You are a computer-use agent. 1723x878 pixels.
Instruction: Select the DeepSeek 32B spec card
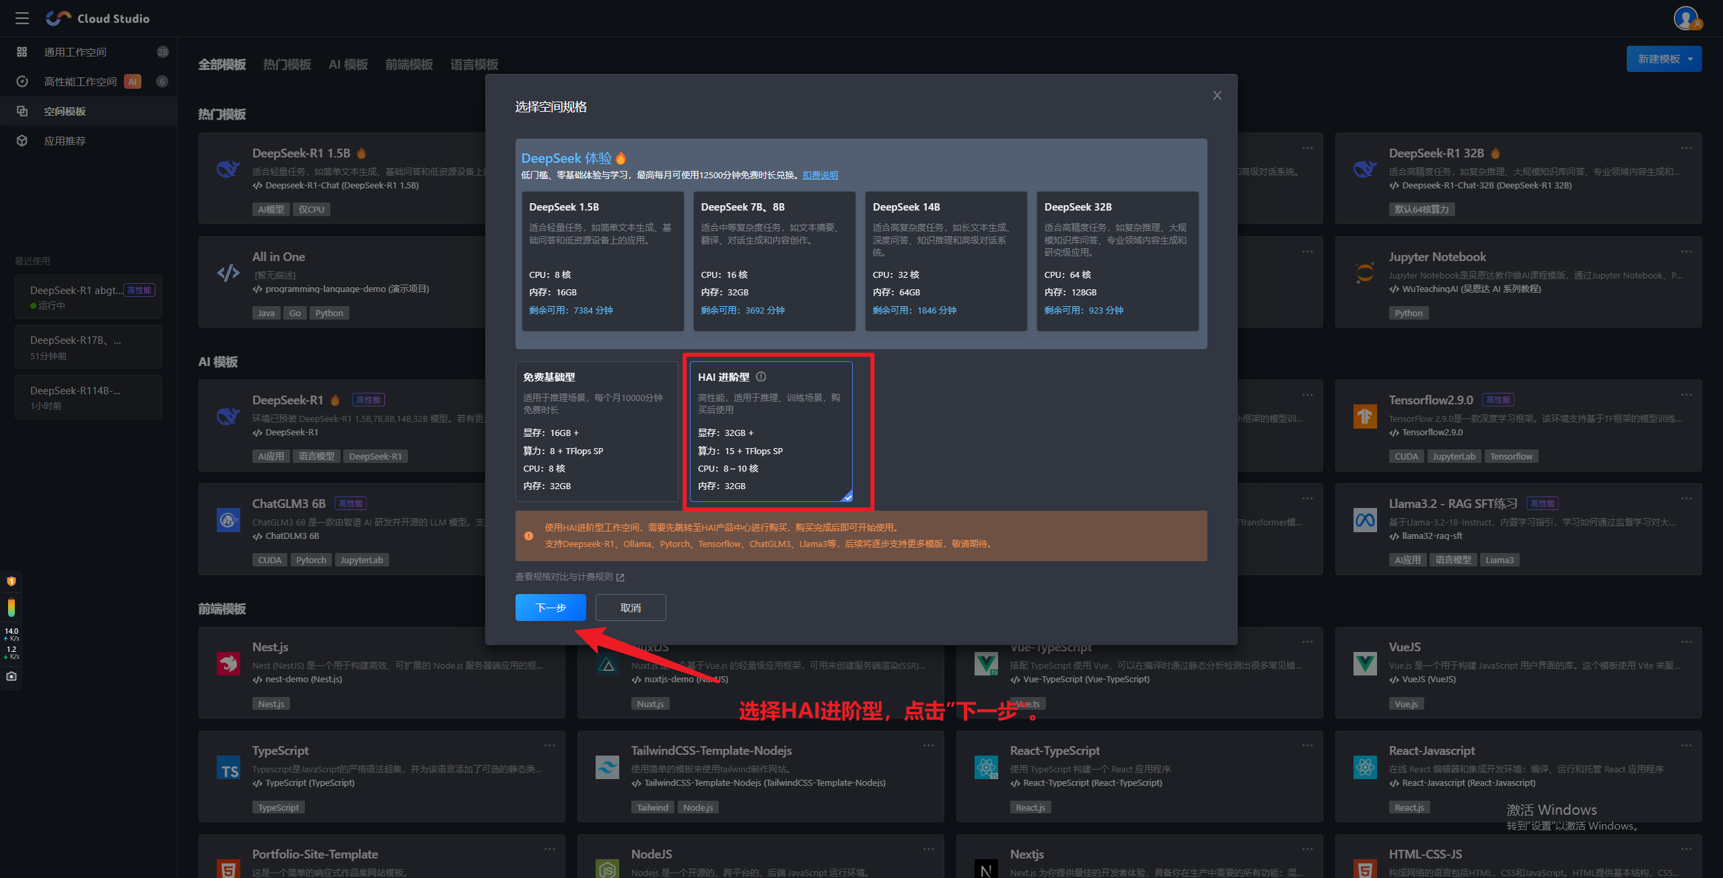point(1117,261)
